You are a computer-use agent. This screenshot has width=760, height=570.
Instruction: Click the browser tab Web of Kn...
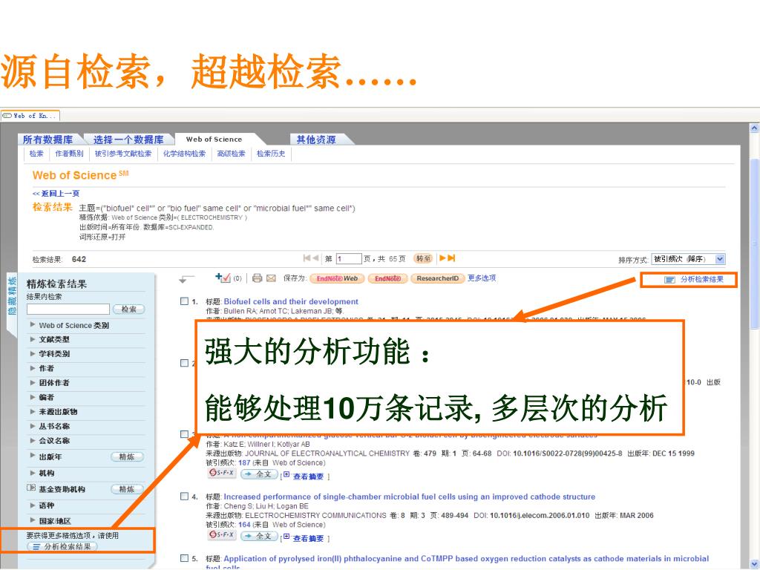pos(30,116)
